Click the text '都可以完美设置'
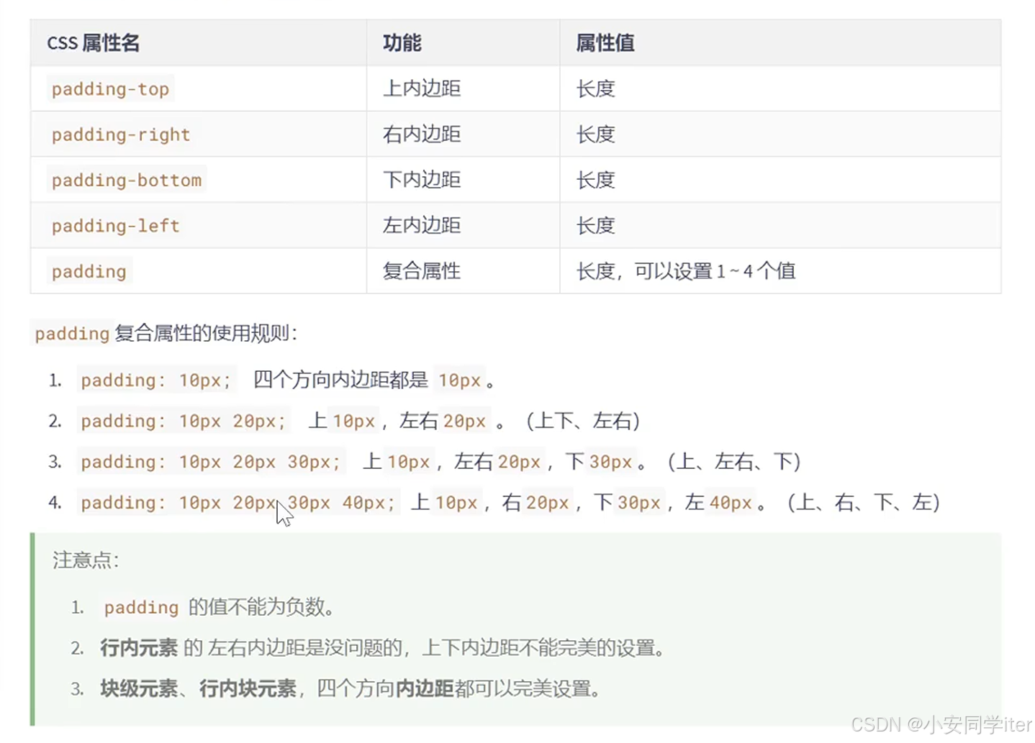1035x743 pixels. (x=523, y=689)
